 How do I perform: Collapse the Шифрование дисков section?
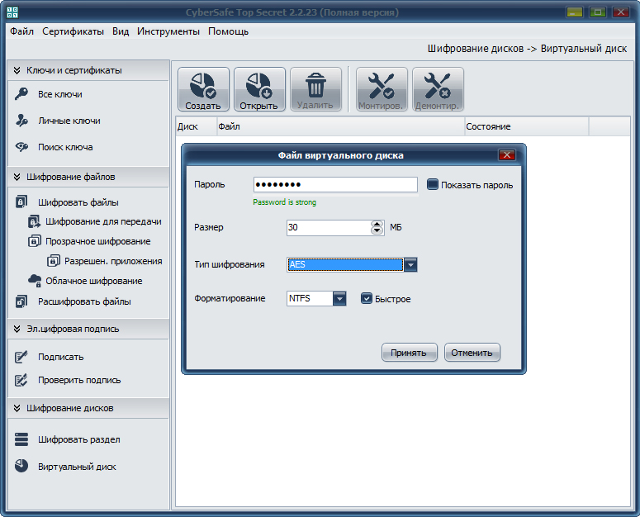[17, 408]
